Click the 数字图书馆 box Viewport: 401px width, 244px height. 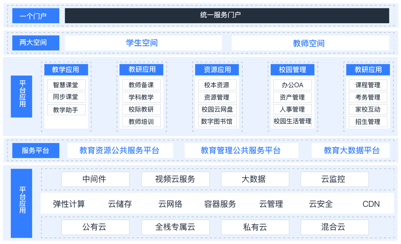tap(217, 122)
